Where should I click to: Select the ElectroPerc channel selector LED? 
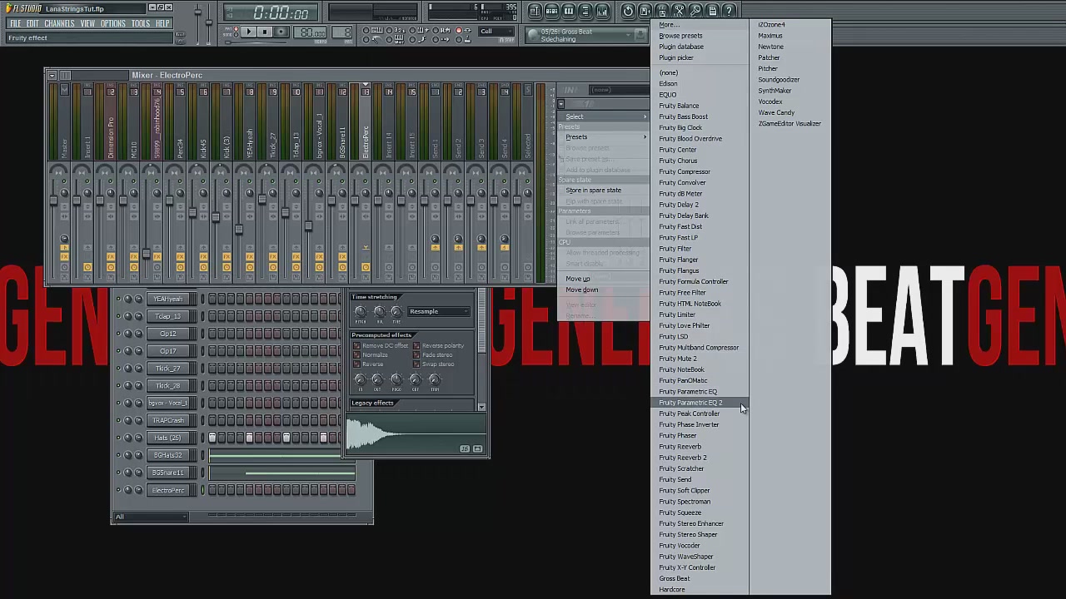point(203,490)
